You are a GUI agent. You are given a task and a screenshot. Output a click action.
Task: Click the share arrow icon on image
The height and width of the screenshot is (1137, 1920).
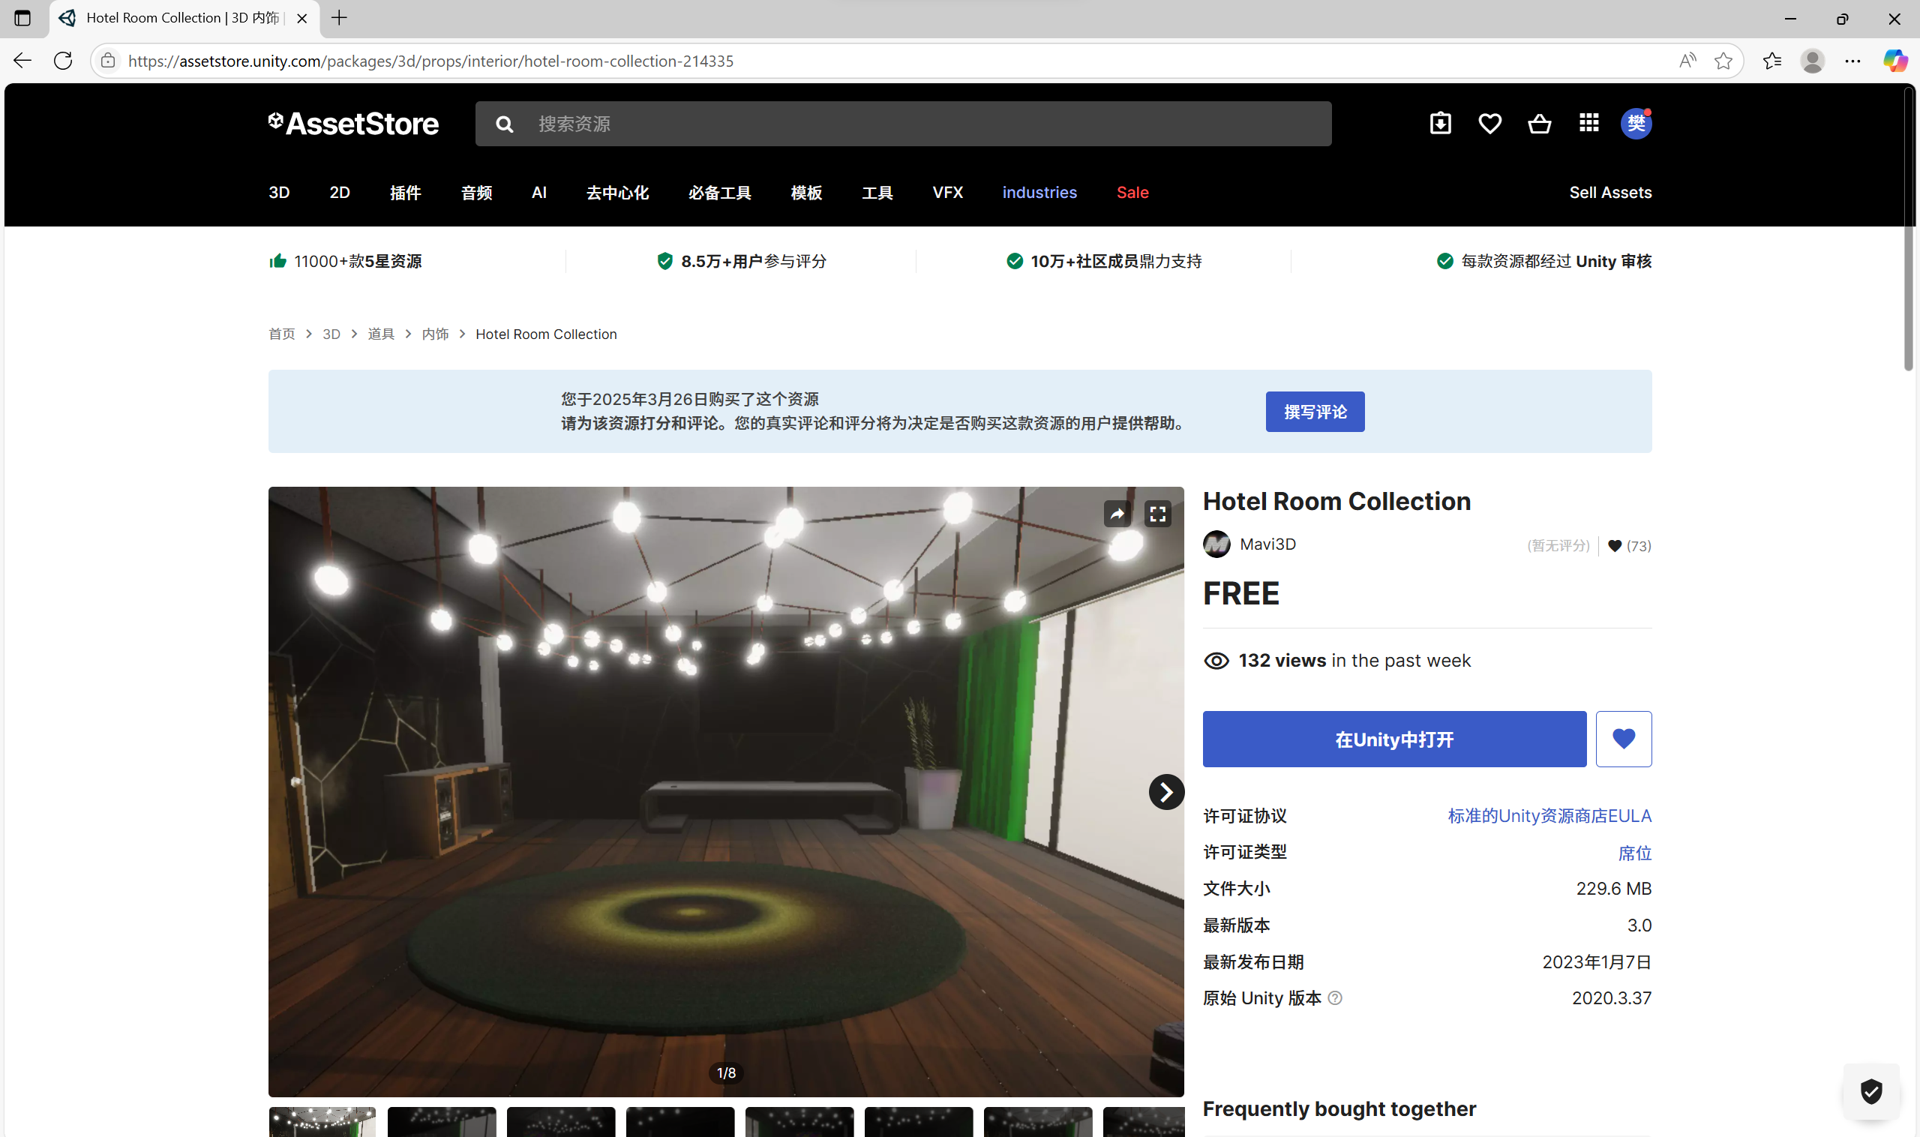(1117, 513)
